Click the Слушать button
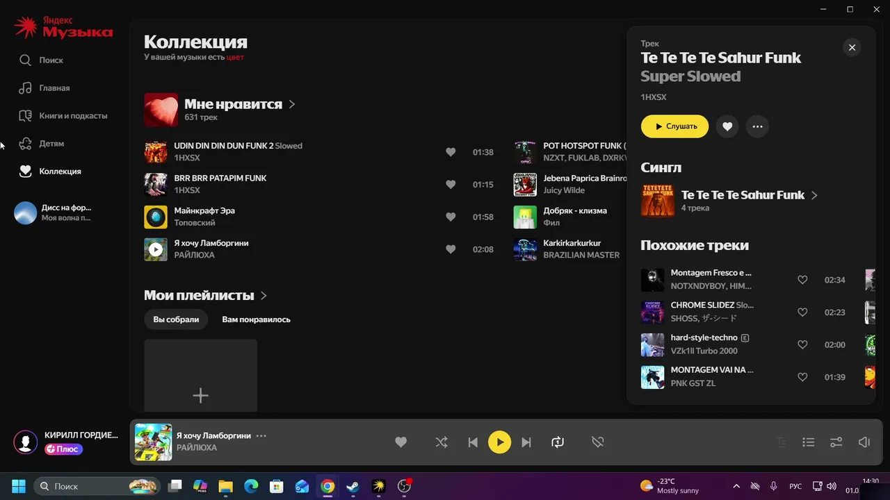The image size is (890, 500). coord(674,126)
